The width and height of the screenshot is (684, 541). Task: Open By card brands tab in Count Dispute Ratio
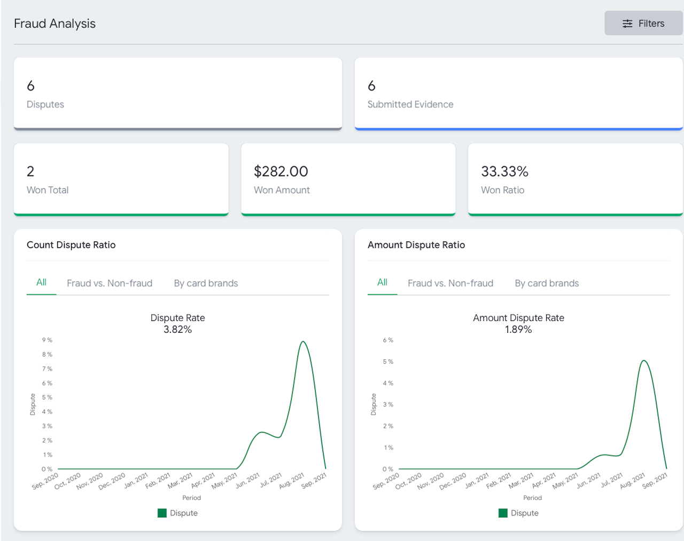206,283
